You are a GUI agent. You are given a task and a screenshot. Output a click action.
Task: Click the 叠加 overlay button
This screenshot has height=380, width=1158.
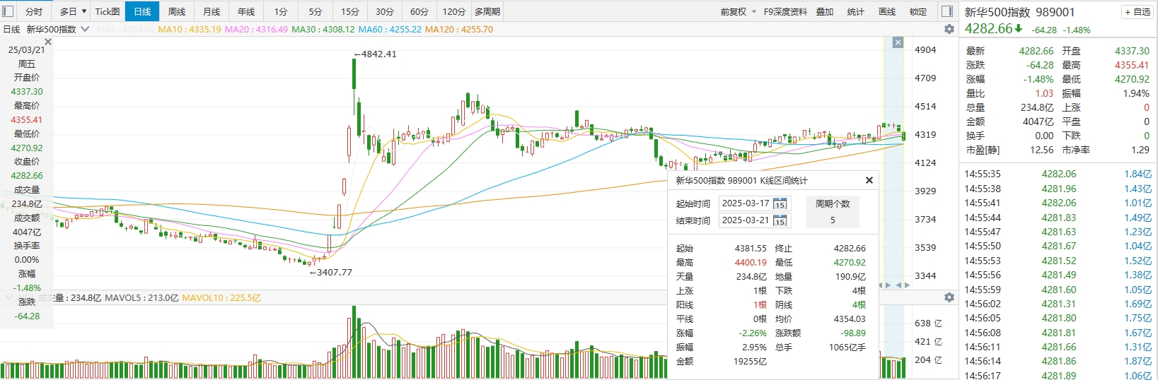click(825, 11)
